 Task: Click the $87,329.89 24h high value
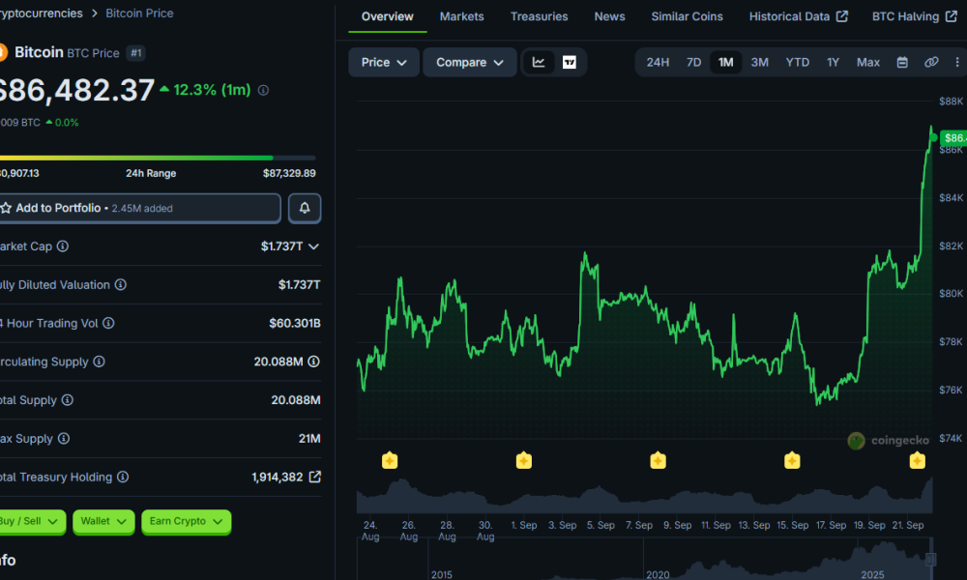(289, 173)
